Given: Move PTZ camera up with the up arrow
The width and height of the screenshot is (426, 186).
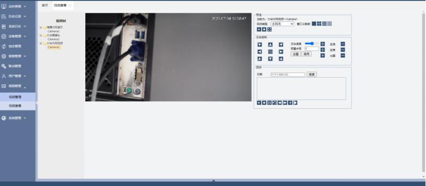Looking at the screenshot, I should [x=270, y=44].
